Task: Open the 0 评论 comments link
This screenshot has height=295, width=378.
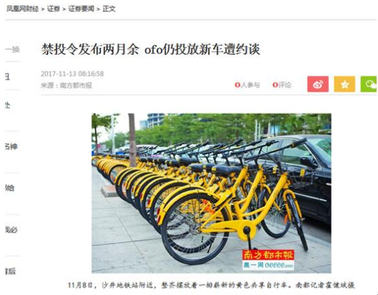Action: point(282,85)
